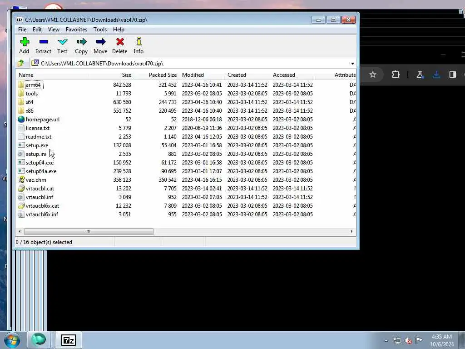Open the address path dropdown arrow

click(352, 64)
